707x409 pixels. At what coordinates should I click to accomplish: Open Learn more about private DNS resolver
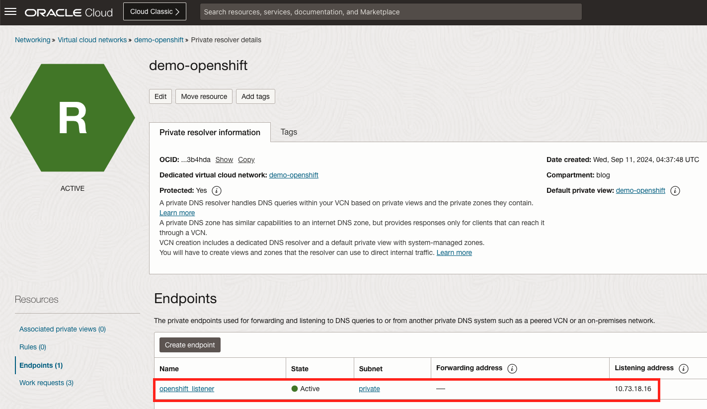177,213
